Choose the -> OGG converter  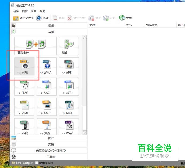click(47, 126)
